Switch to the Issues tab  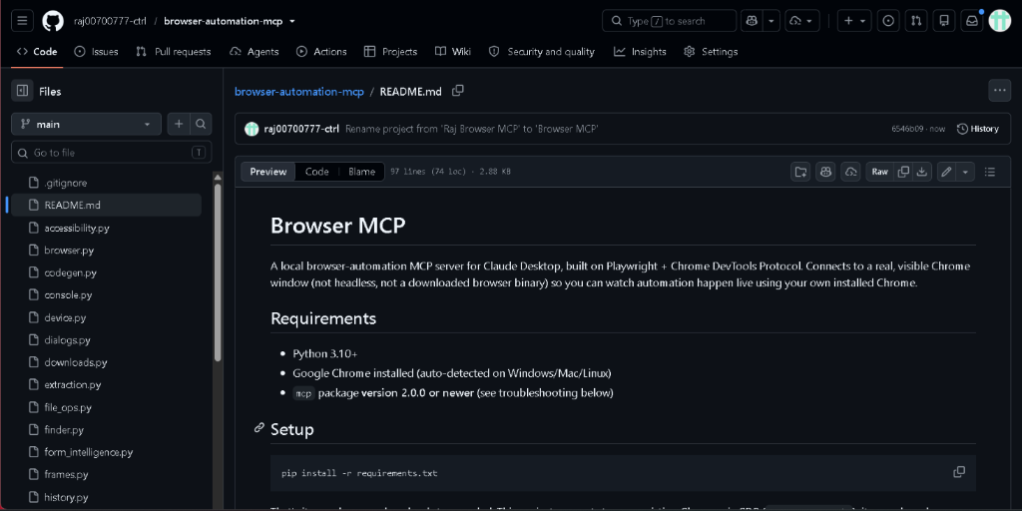pyautogui.click(x=97, y=52)
